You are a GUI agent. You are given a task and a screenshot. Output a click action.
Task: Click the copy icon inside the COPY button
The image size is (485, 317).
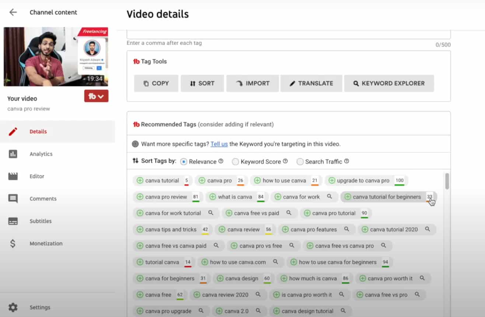(146, 83)
